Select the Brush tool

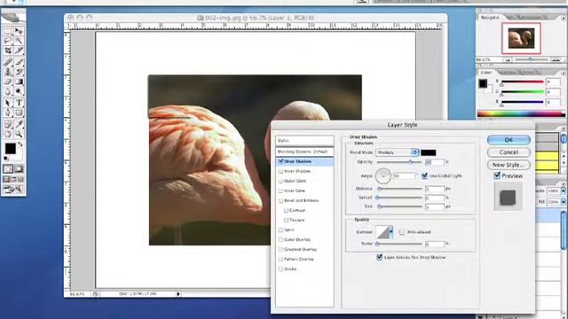[19, 61]
